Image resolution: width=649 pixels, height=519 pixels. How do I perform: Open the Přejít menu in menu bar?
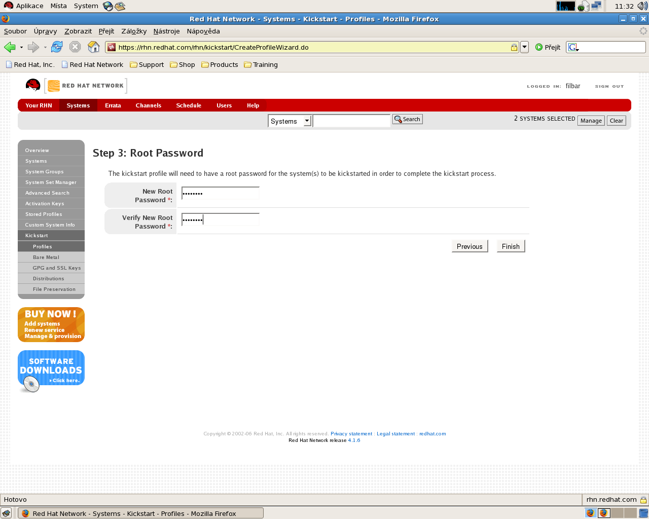click(106, 31)
